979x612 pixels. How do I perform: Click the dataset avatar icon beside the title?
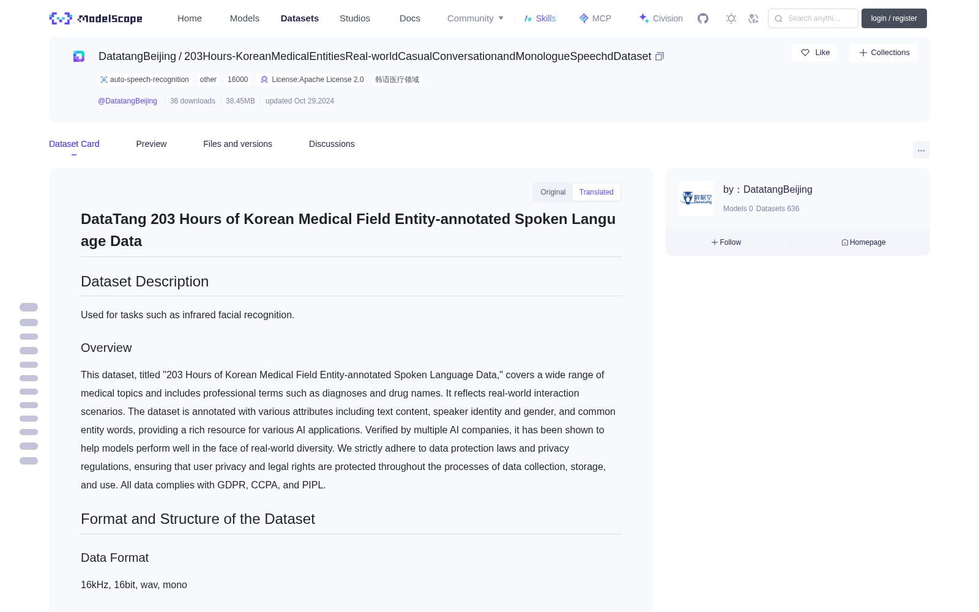click(79, 56)
